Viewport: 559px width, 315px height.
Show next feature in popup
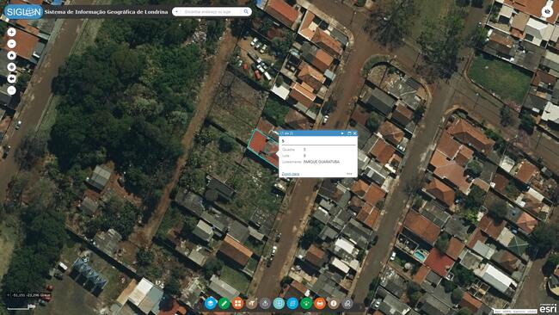pos(342,133)
